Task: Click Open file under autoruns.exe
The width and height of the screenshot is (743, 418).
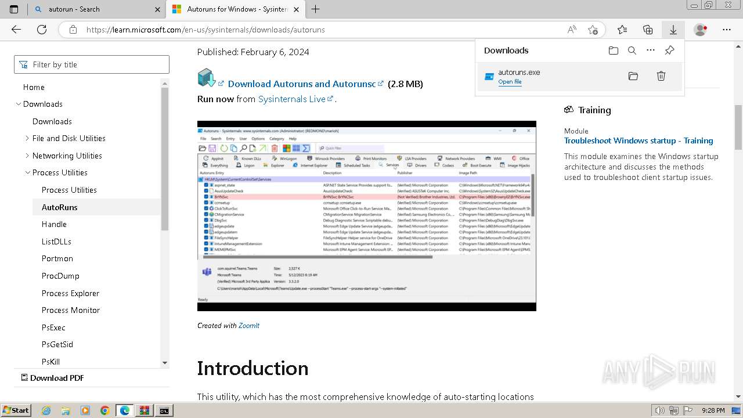Action: [x=510, y=82]
